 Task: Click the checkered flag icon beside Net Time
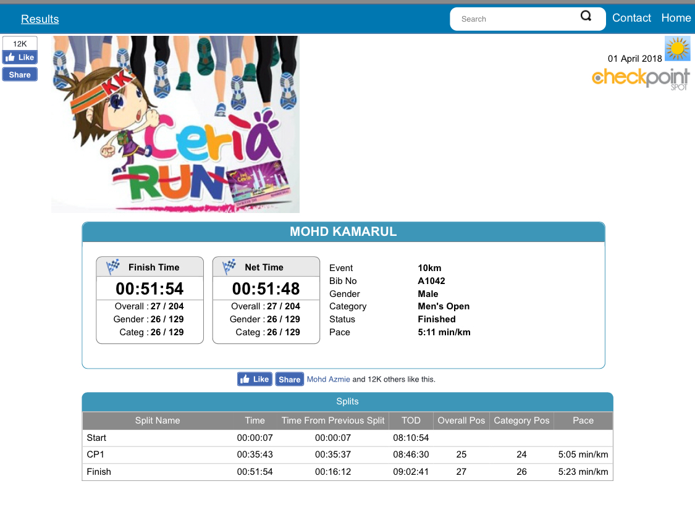point(229,266)
